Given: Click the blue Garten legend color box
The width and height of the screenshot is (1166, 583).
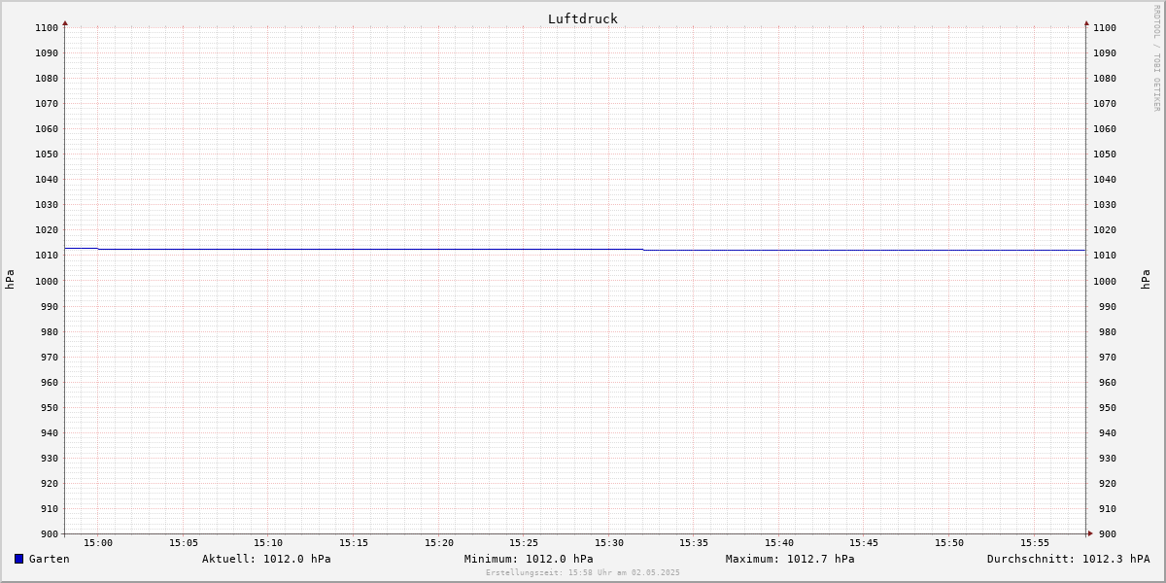Looking at the screenshot, I should 18,559.
